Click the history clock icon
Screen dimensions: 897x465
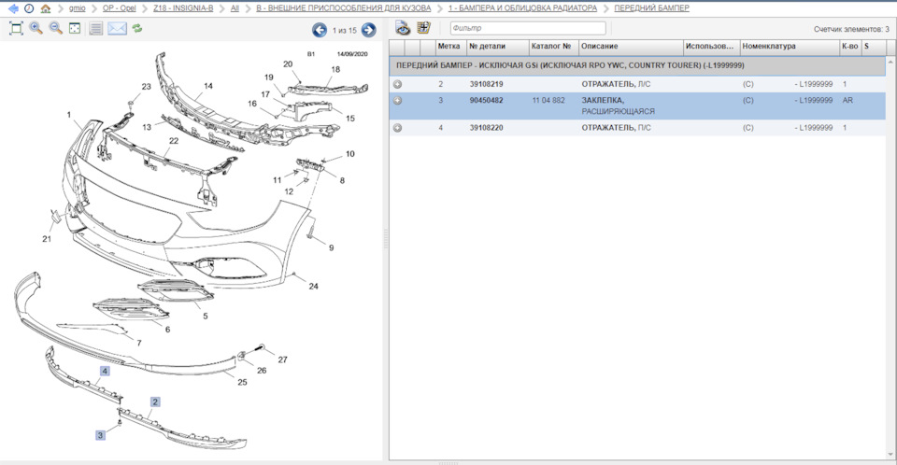[x=29, y=8]
